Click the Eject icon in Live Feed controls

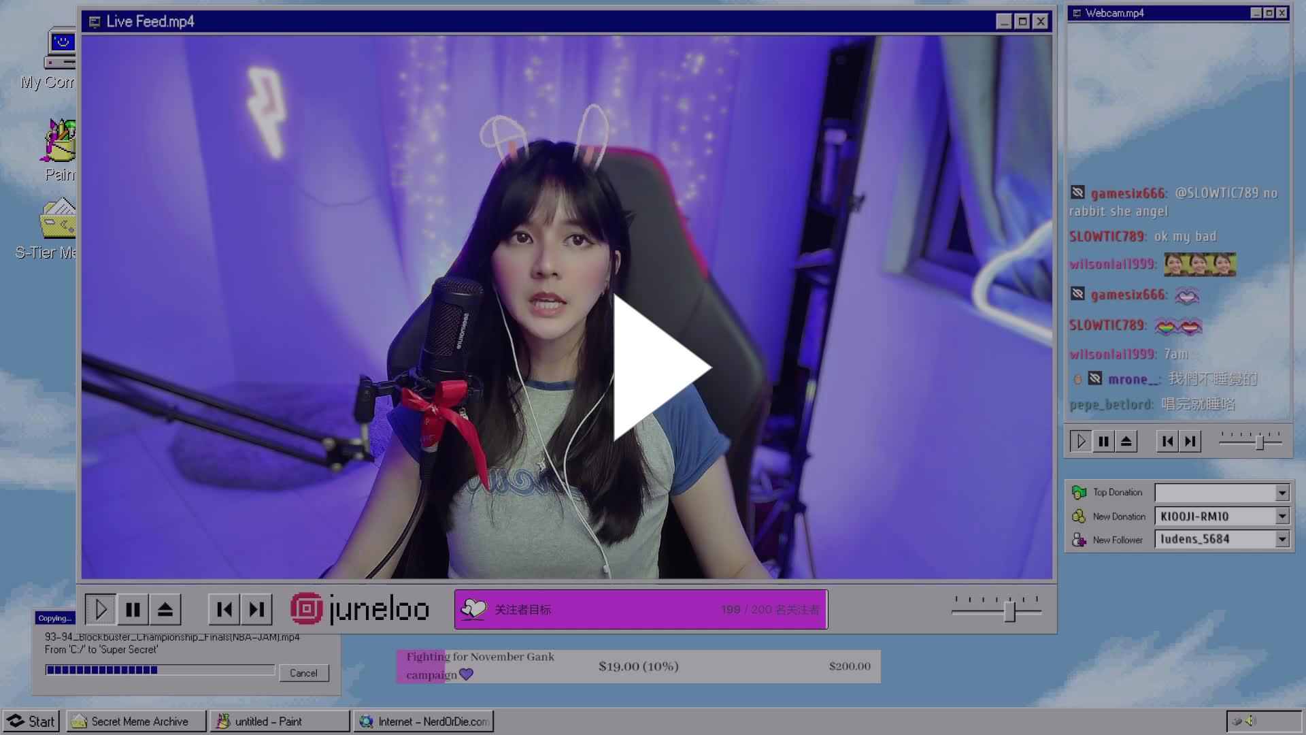[x=165, y=609]
